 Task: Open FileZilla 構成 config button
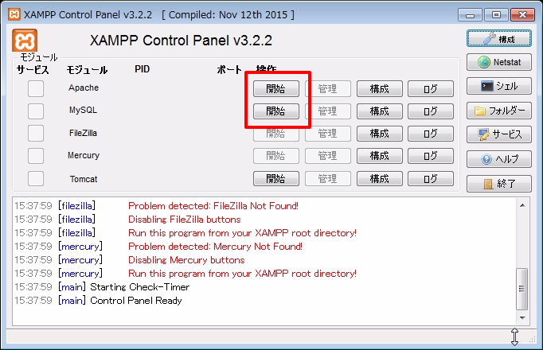[x=380, y=134]
